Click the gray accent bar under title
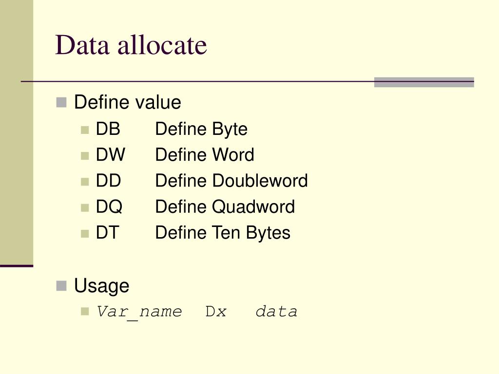The height and width of the screenshot is (374, 499). click(x=424, y=82)
